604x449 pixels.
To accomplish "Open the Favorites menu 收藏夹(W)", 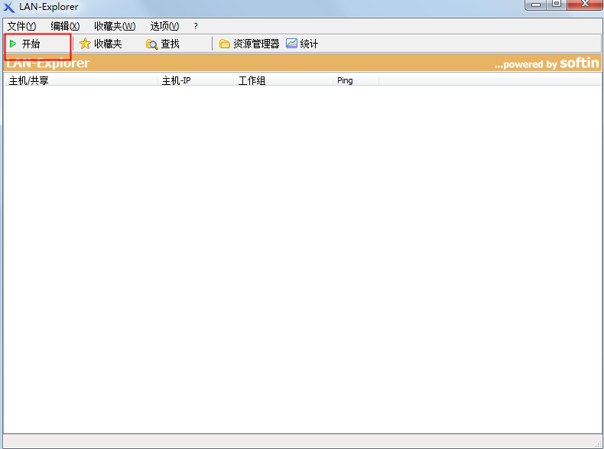I will click(x=115, y=26).
